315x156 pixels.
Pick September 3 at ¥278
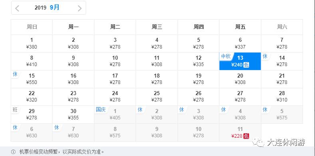click(x=115, y=43)
